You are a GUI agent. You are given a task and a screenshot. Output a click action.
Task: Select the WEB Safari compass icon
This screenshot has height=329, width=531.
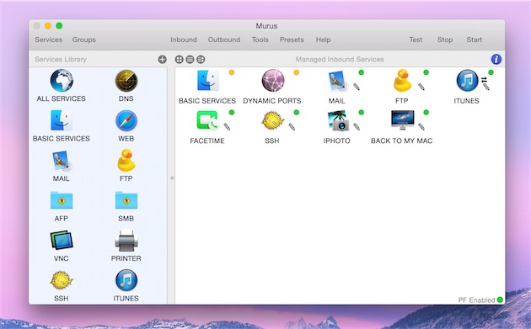tap(126, 120)
